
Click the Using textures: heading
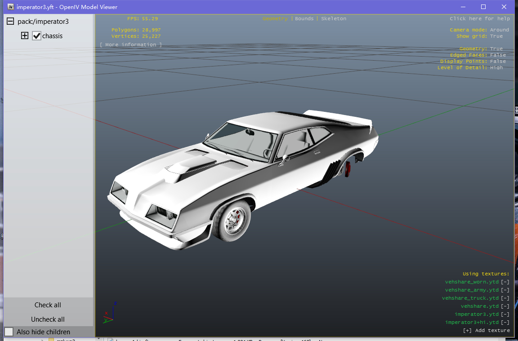pos(486,274)
